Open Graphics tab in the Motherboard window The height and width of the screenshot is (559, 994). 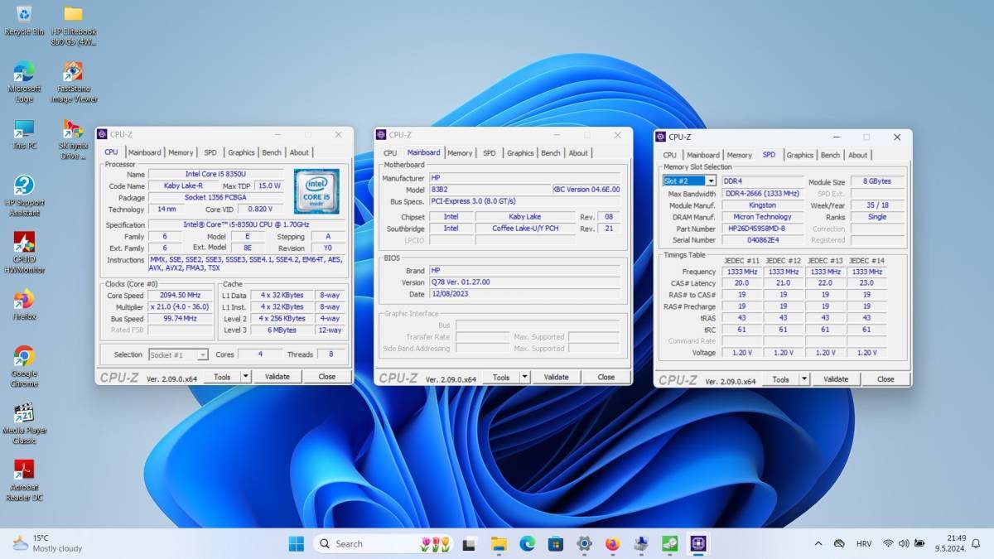(x=520, y=152)
